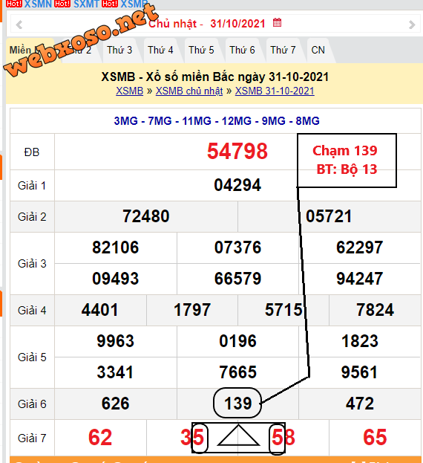Switch to the Thứ 3 tab
Screen dimensions: 423x463
pyautogui.click(x=119, y=50)
